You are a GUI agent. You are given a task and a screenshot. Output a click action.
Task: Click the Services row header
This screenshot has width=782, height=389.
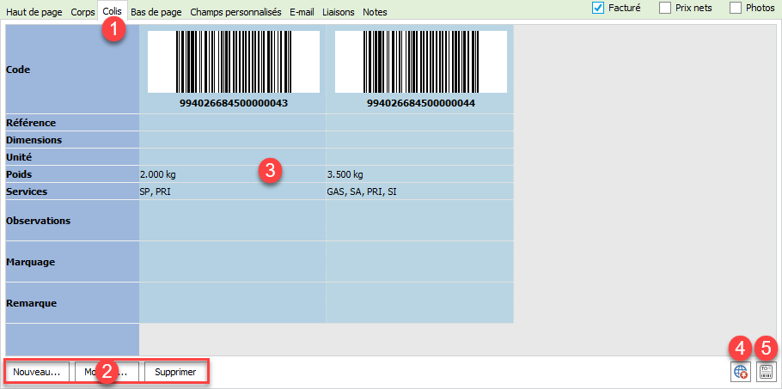point(72,191)
